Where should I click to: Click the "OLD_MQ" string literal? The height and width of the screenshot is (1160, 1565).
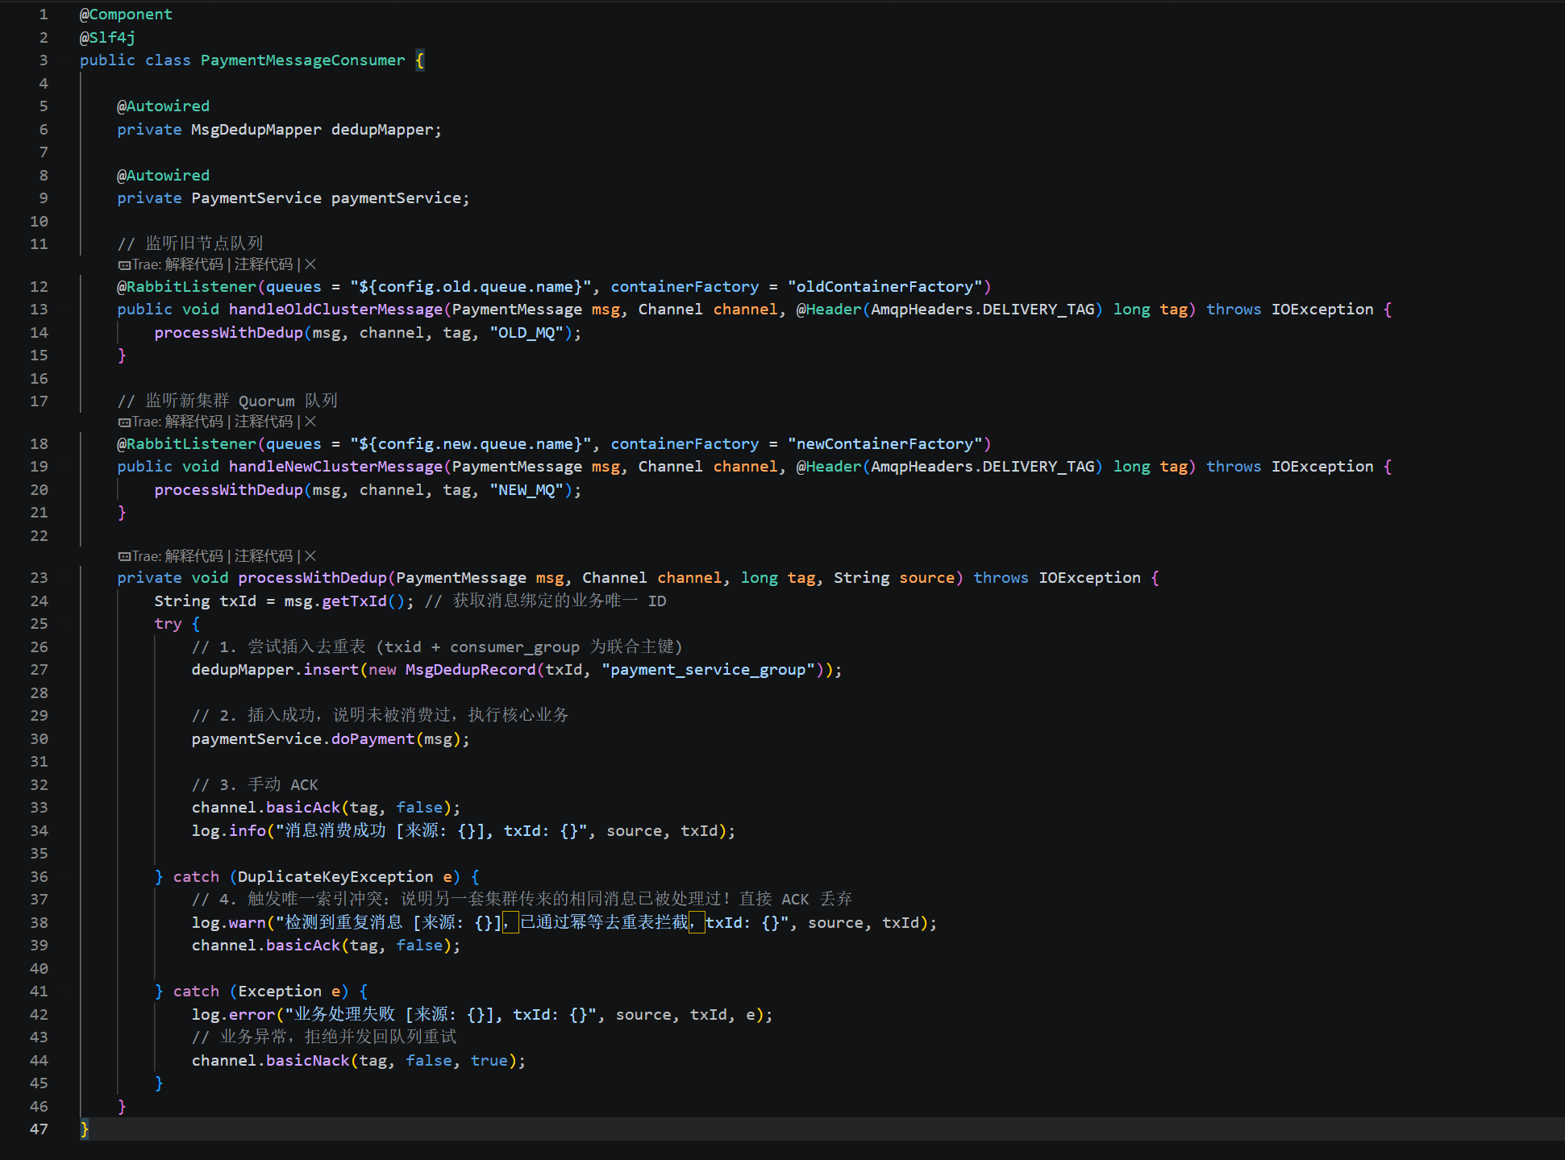pyautogui.click(x=527, y=333)
